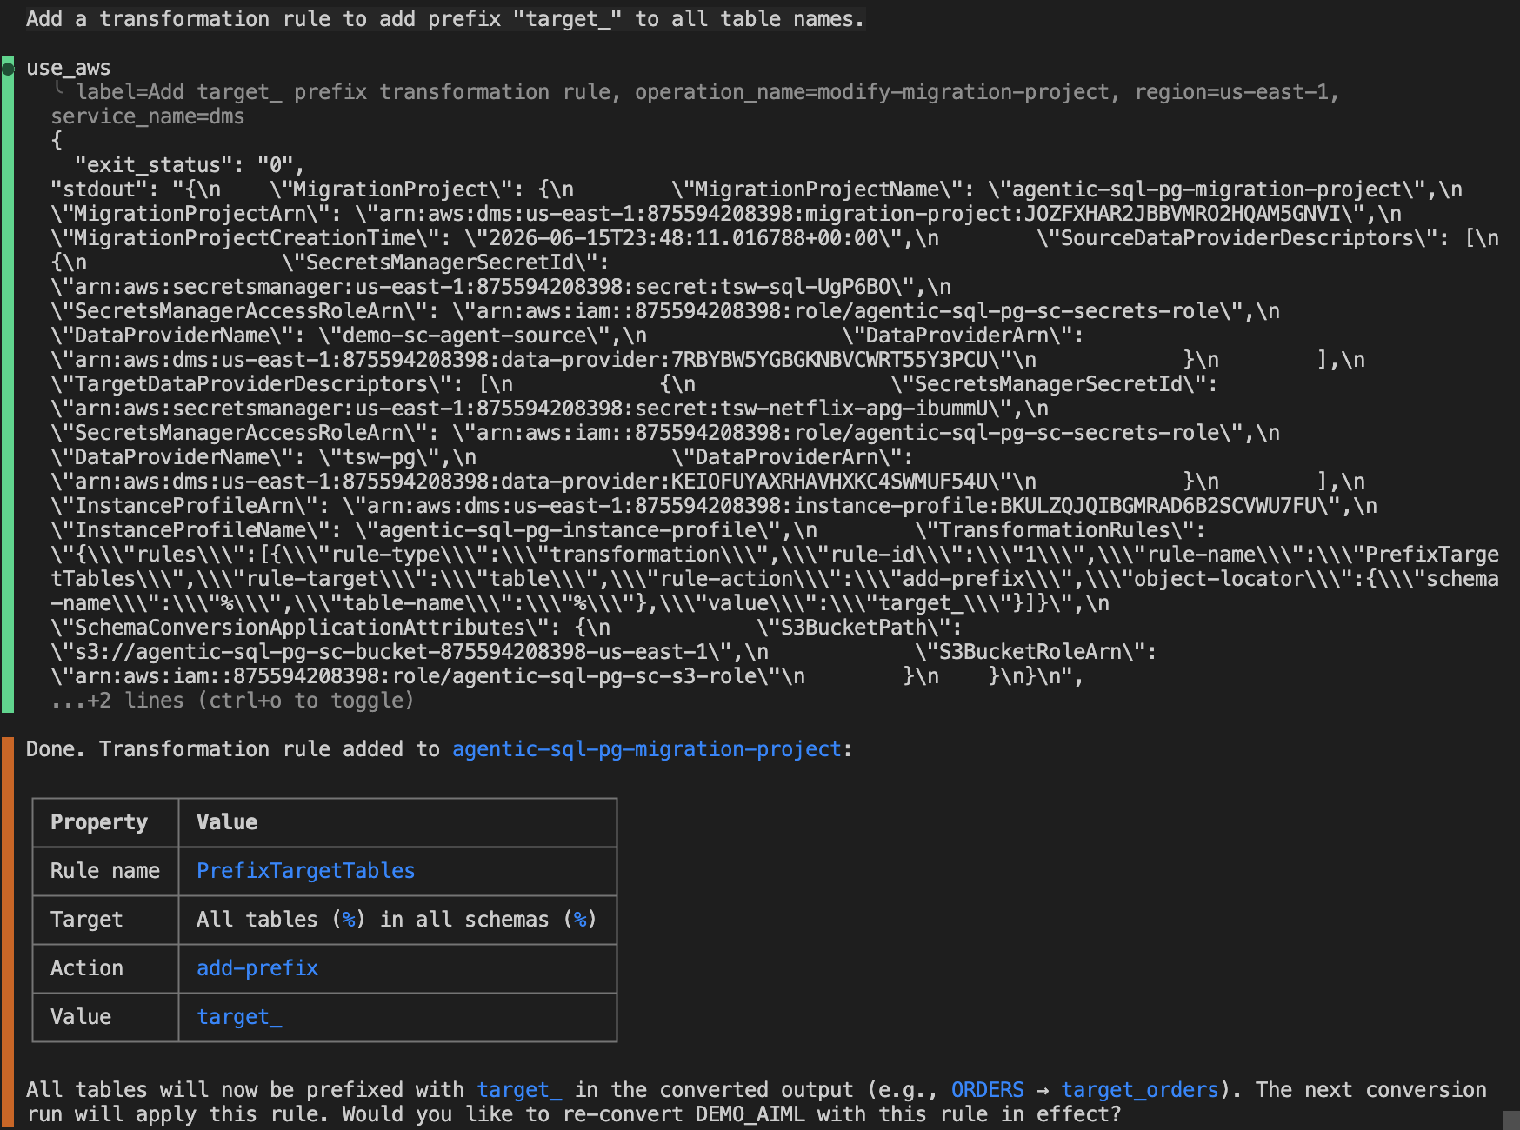The image size is (1520, 1130).
Task: Select the 'Rule name' cell
Action: pos(105,871)
